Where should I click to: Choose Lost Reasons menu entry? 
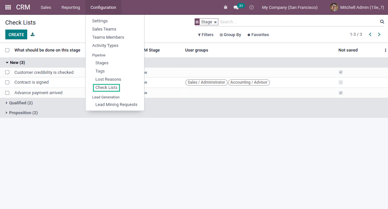pos(108,79)
